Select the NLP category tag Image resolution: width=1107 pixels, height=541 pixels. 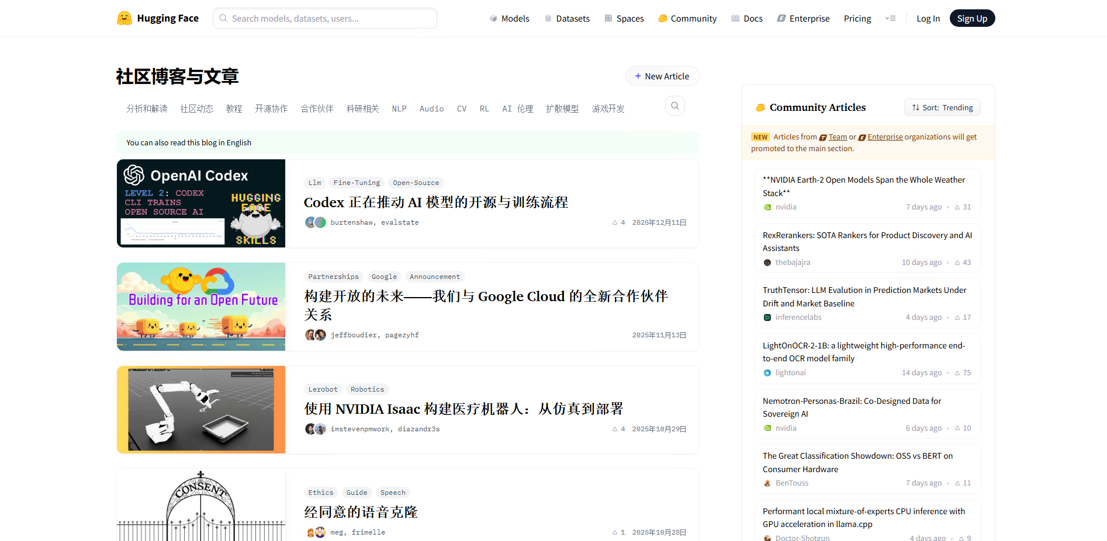tap(399, 109)
